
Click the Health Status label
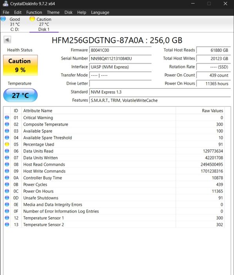20,50
